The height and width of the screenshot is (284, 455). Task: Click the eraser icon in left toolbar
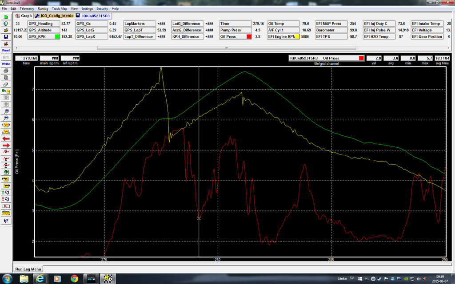pyautogui.click(x=6, y=84)
